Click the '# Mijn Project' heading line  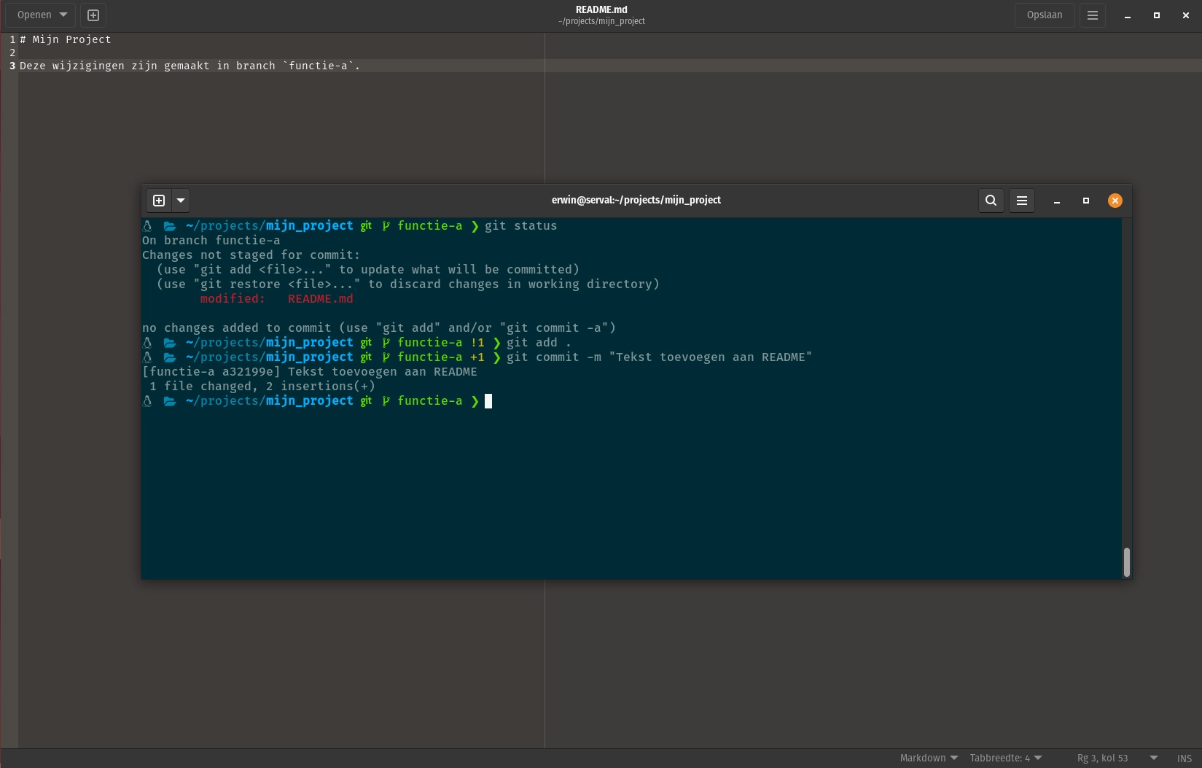pyautogui.click(x=66, y=39)
